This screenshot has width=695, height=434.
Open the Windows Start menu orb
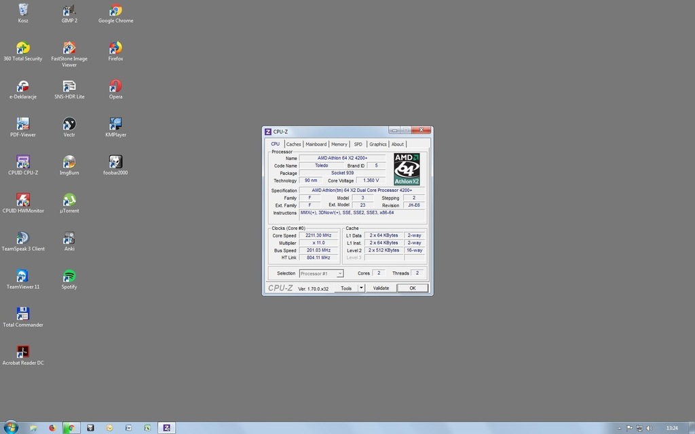click(x=11, y=427)
